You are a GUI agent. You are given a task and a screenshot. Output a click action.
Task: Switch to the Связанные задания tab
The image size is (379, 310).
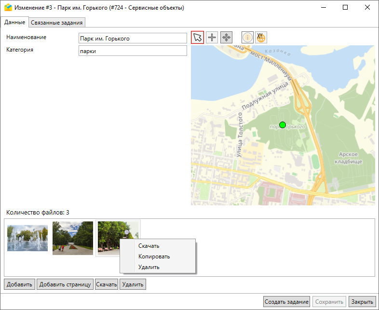pos(57,23)
